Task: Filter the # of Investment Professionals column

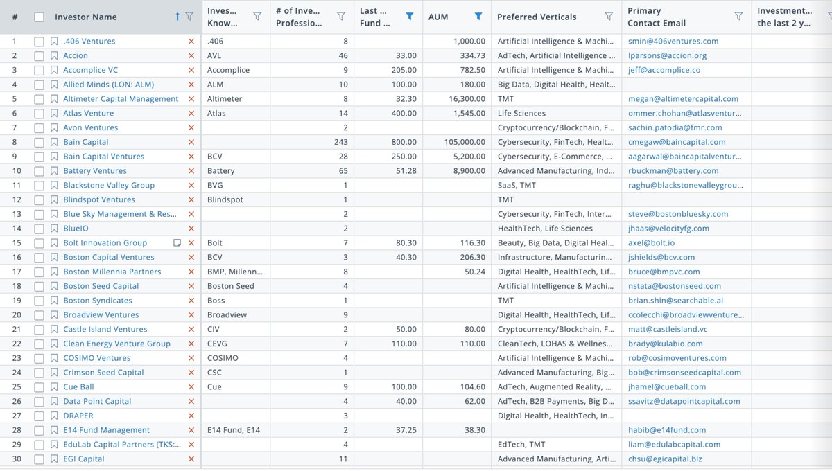Action: [340, 17]
